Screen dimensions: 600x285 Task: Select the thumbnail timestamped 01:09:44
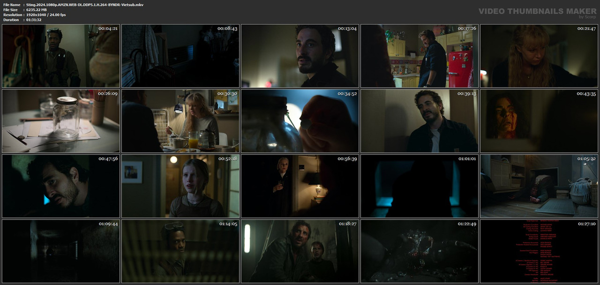[61, 252]
